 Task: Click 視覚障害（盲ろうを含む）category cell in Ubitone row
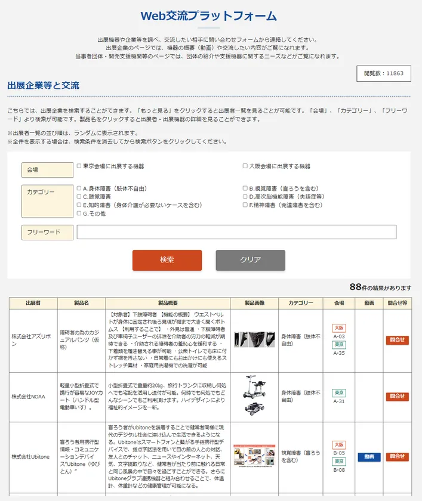coord(300,457)
